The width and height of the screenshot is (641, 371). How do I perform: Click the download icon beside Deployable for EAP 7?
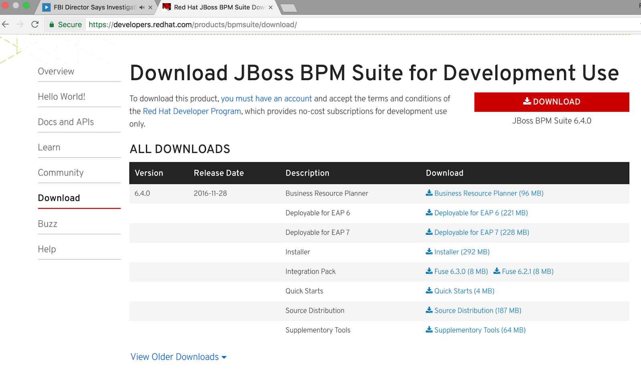[x=429, y=232]
